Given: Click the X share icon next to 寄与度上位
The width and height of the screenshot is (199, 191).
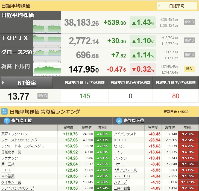Looking at the screenshot, I should point(7,120).
